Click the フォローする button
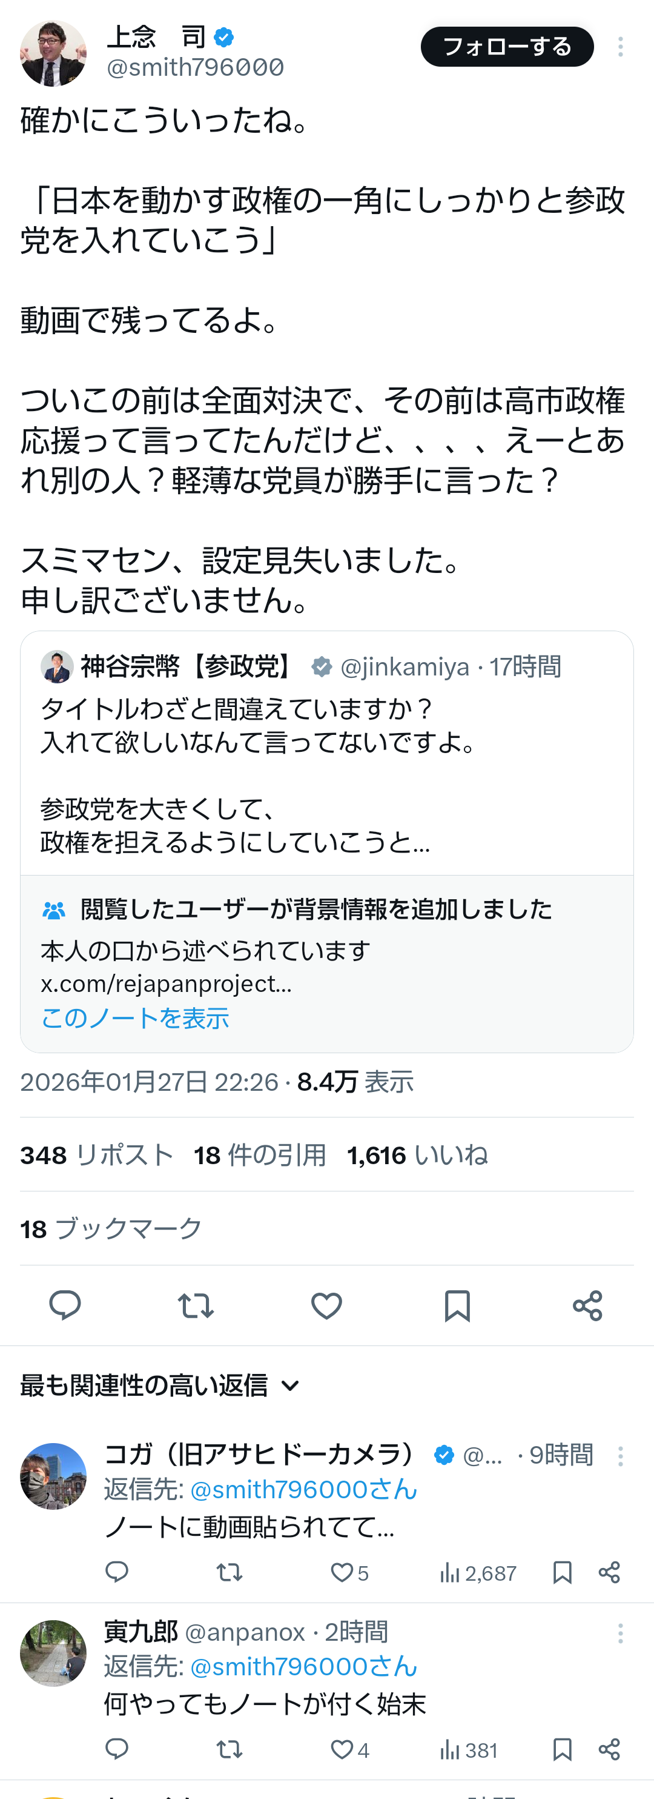The image size is (654, 1799). (x=507, y=47)
